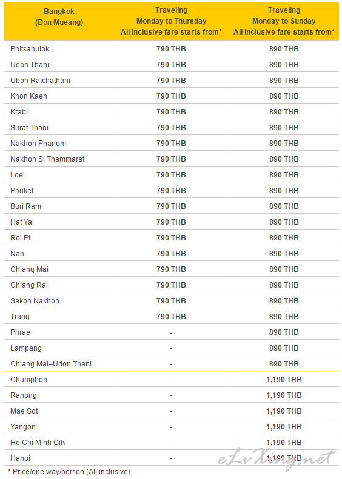Click the 790 THB fare for Krabi
Screen dimensions: 342x479
point(172,112)
